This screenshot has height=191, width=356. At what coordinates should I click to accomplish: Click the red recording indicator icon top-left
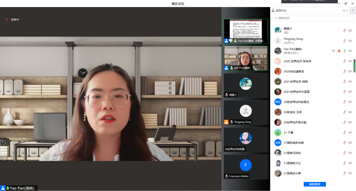pos(6,20)
